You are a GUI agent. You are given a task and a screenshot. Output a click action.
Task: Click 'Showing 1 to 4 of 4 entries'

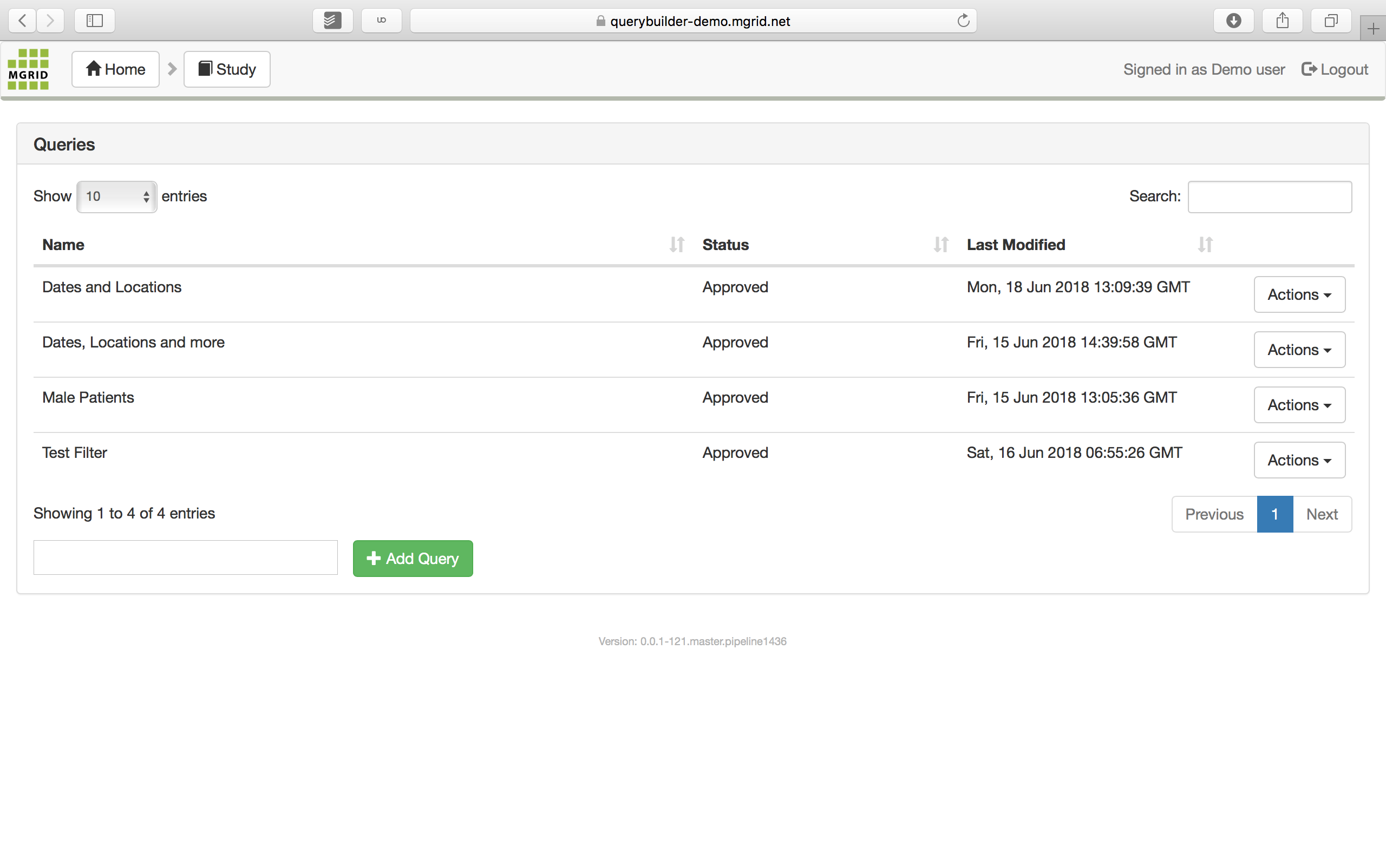(125, 513)
